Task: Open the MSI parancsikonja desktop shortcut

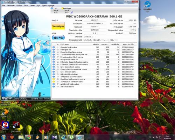Action: [x=16, y=127]
